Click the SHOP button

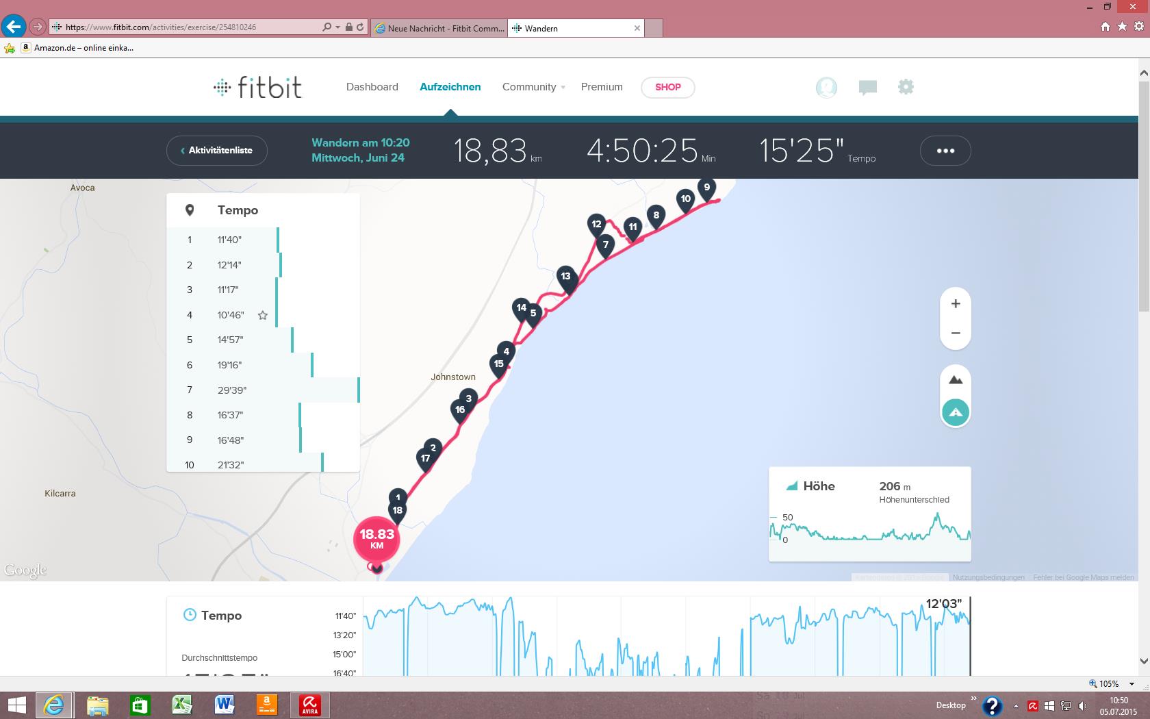point(667,87)
